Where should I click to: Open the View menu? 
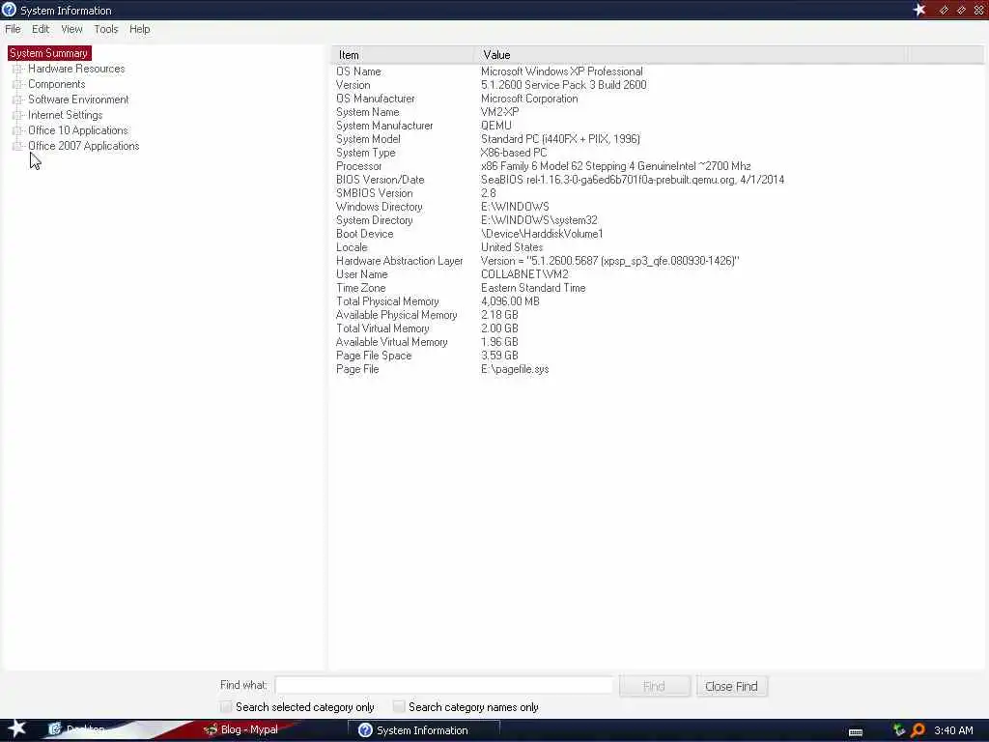71,29
